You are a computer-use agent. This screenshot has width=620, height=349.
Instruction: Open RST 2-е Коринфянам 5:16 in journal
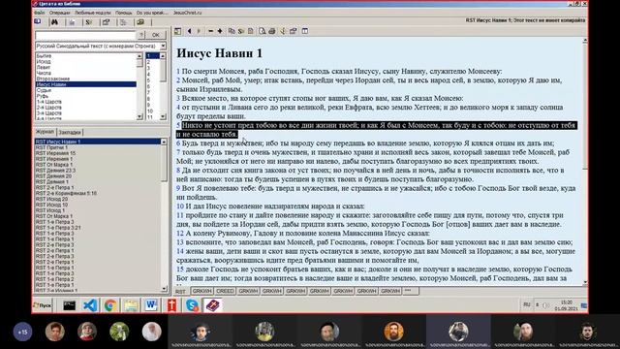coord(66,193)
